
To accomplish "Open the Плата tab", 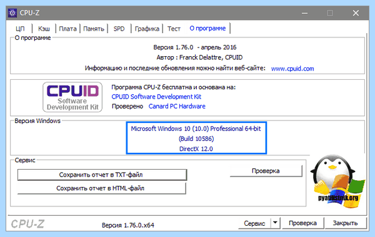I will 67,29.
